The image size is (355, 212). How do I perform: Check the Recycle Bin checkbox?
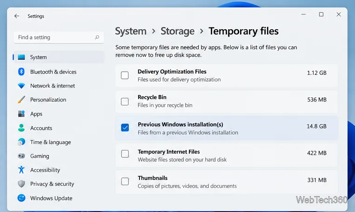pos(125,102)
